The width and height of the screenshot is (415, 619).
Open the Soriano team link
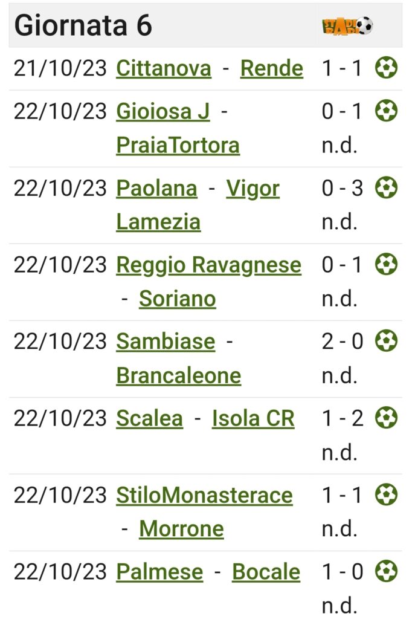click(x=178, y=299)
